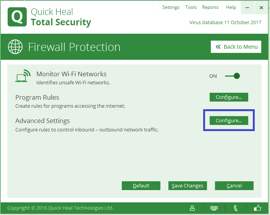Cancel the firewall changes

coord(234,186)
